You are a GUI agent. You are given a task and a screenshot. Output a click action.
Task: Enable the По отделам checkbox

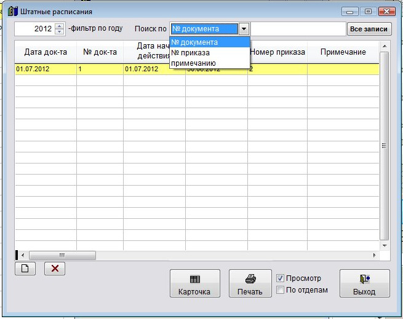280,290
